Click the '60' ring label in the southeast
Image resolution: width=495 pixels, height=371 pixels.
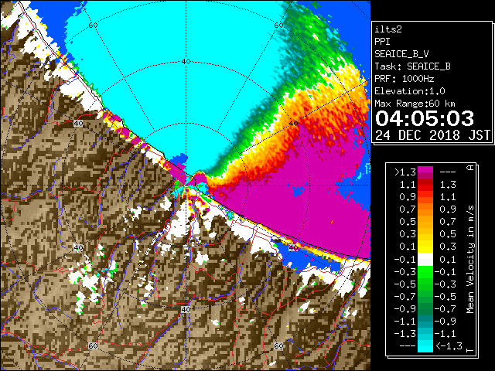pyautogui.click(x=278, y=345)
